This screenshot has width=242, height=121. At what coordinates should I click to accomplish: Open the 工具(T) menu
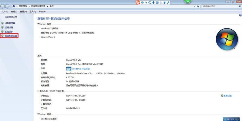pyautogui.click(x=33, y=11)
